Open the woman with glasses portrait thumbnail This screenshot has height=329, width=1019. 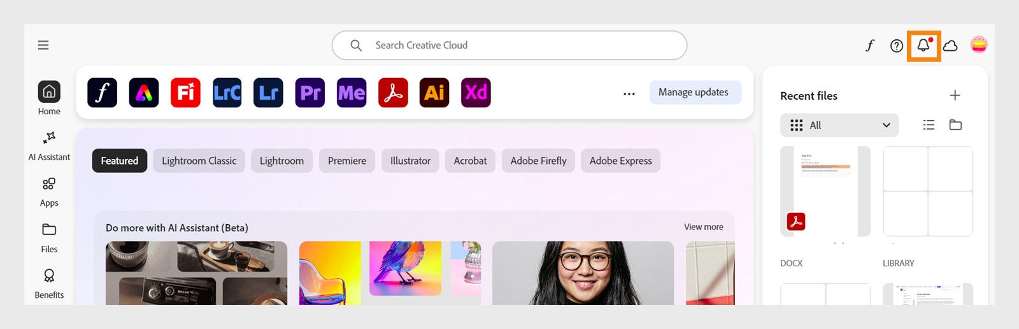pos(583,273)
